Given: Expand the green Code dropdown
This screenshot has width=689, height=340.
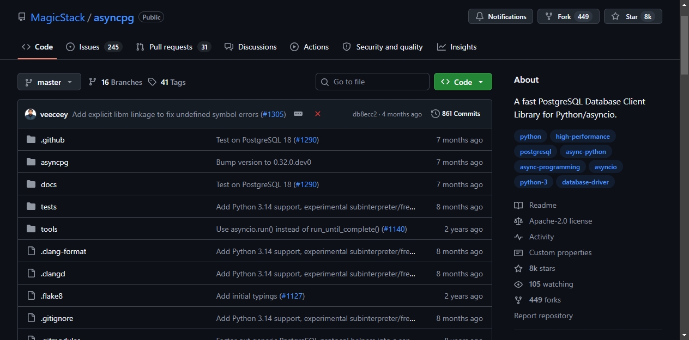Looking at the screenshot, I should tap(463, 82).
